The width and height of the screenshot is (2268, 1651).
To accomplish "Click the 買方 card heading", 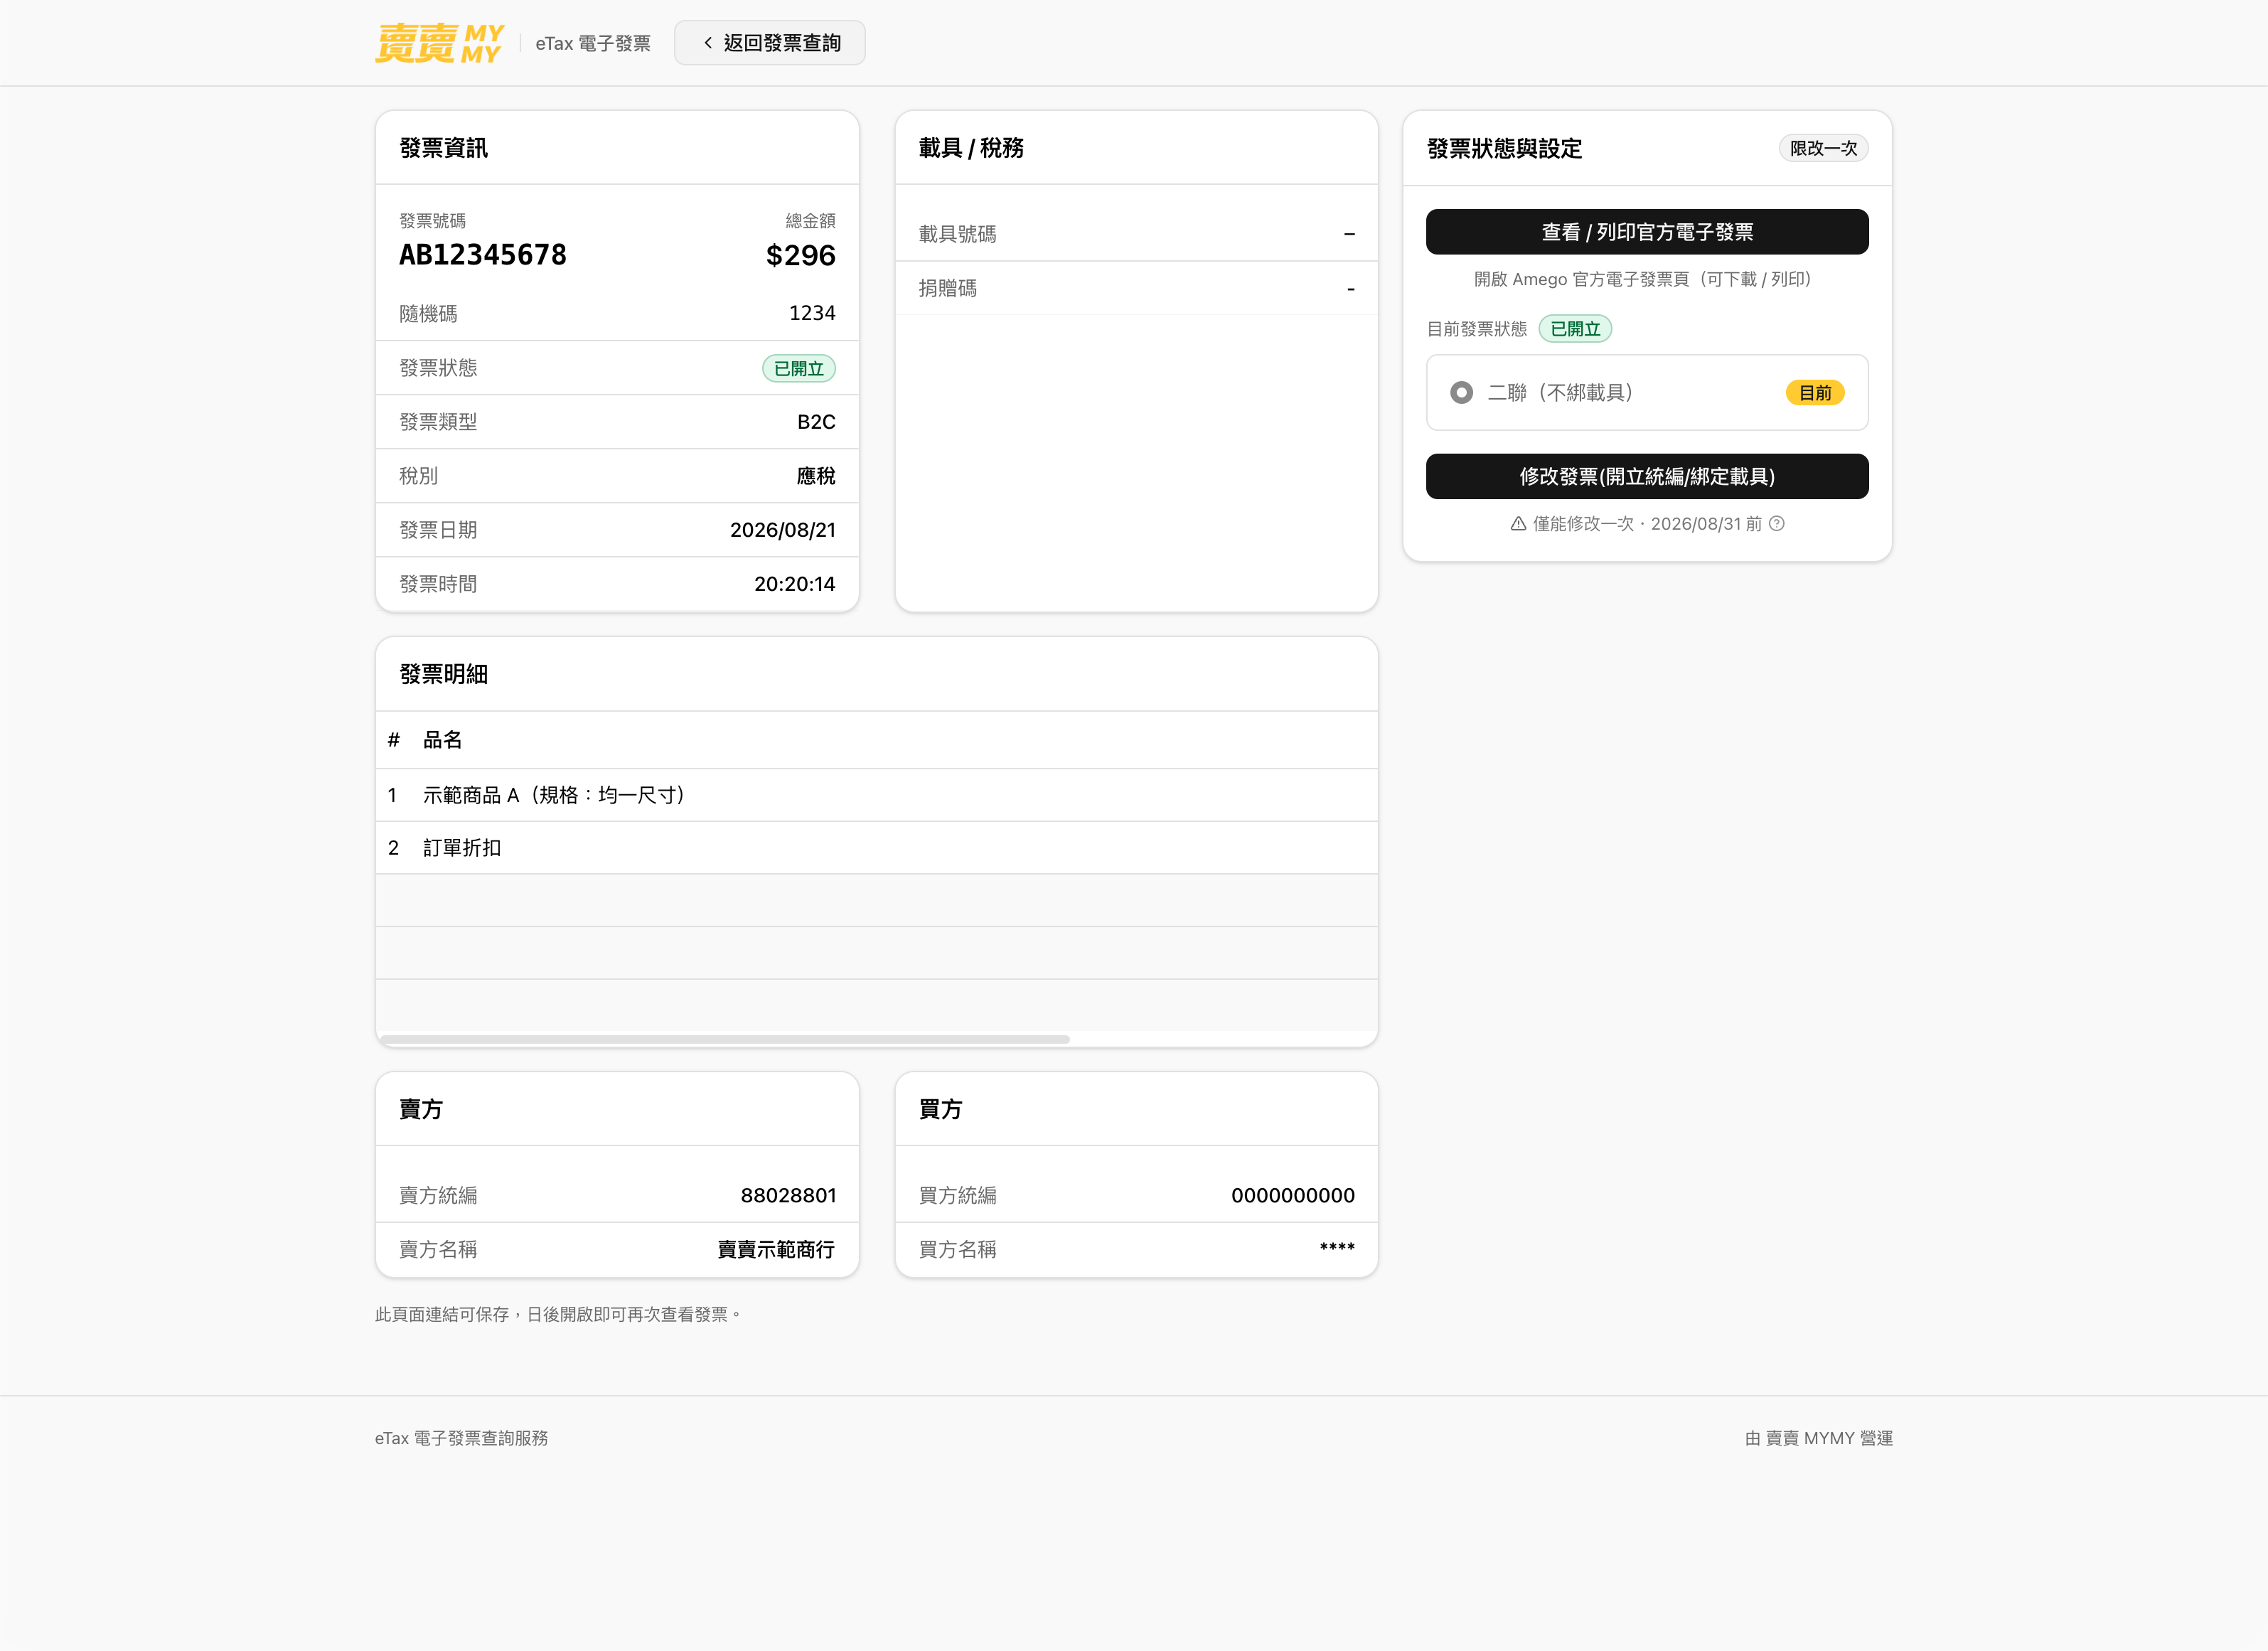I will (940, 1109).
